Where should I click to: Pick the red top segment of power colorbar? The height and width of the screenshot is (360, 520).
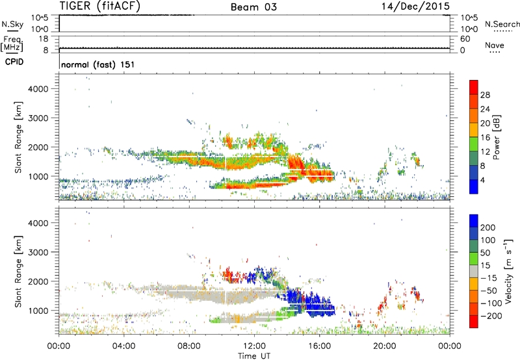[x=474, y=88]
